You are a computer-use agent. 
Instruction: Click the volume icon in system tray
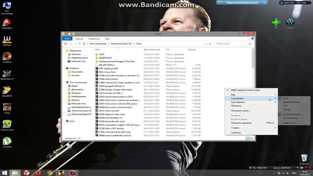pos(288,173)
